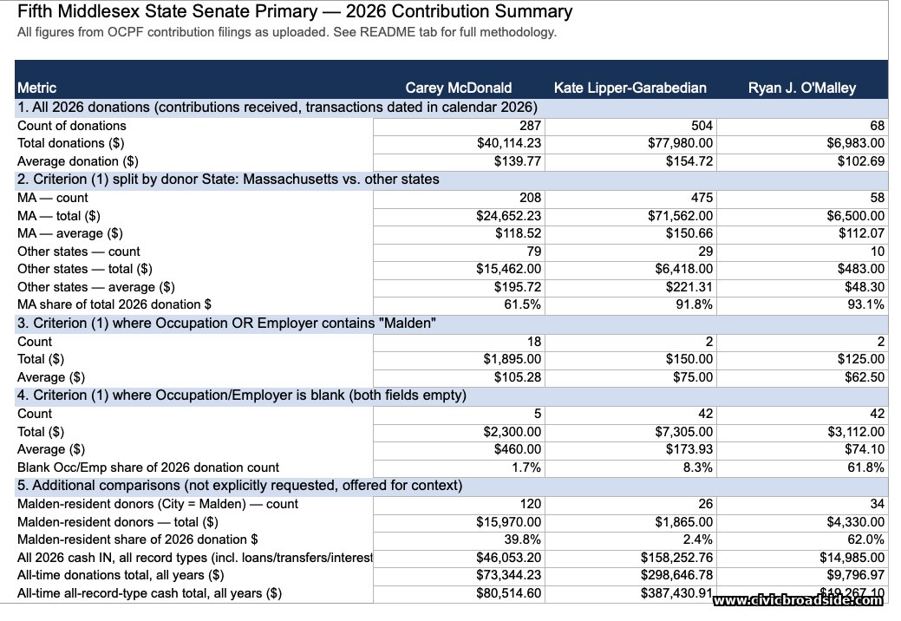Select cell $77,980.00
Screen dimensions: 901x621
[x=630, y=144]
